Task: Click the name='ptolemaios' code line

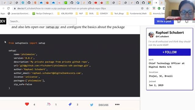Action: point(25,54)
